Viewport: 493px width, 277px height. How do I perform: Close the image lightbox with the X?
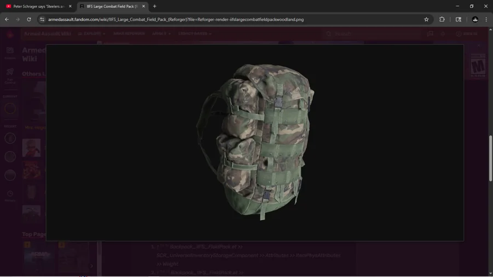point(479,45)
